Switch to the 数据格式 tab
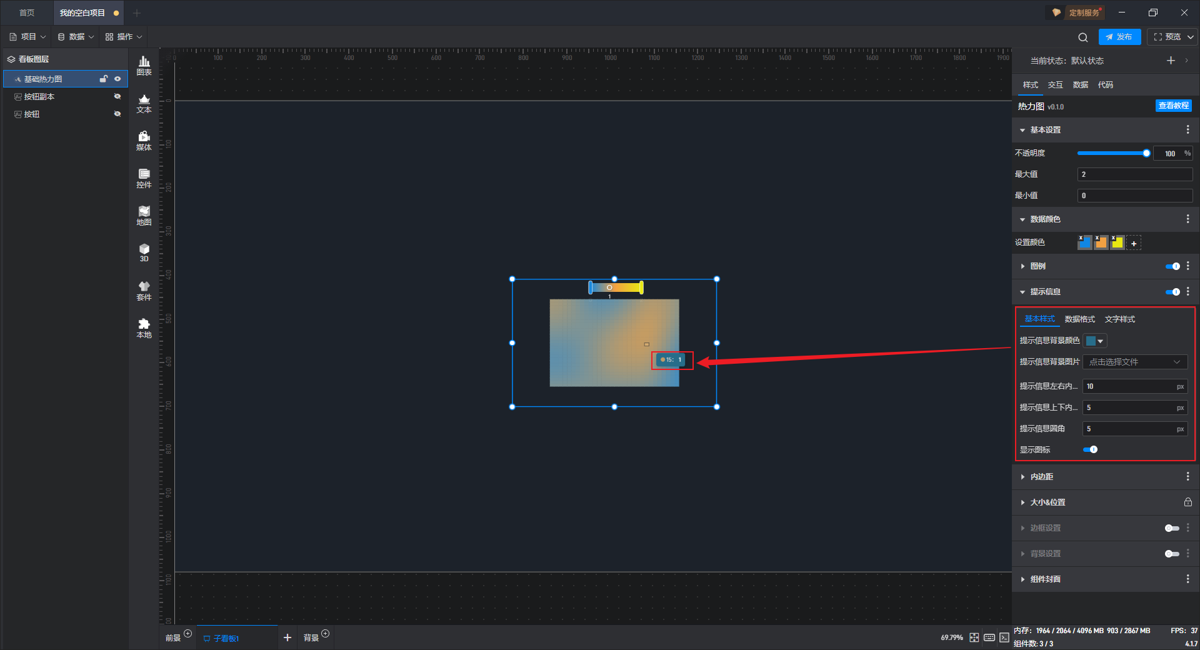The image size is (1200, 650). tap(1079, 319)
